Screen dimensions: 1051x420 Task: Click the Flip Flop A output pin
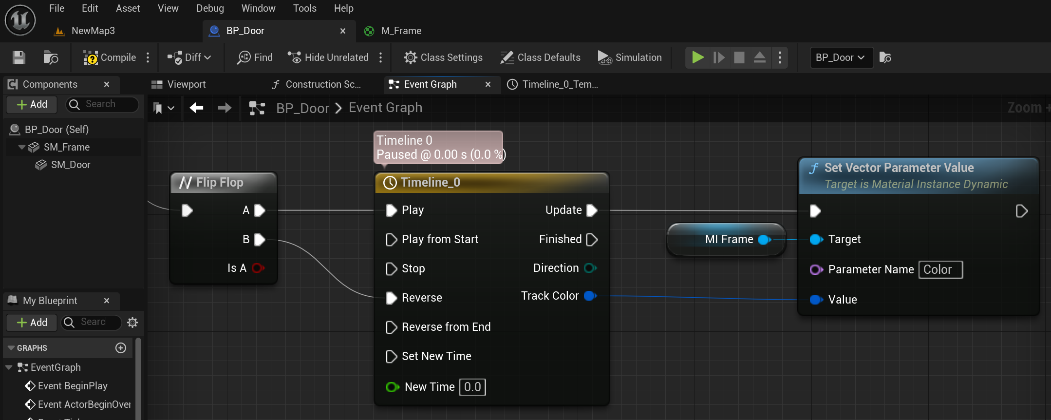pos(260,210)
